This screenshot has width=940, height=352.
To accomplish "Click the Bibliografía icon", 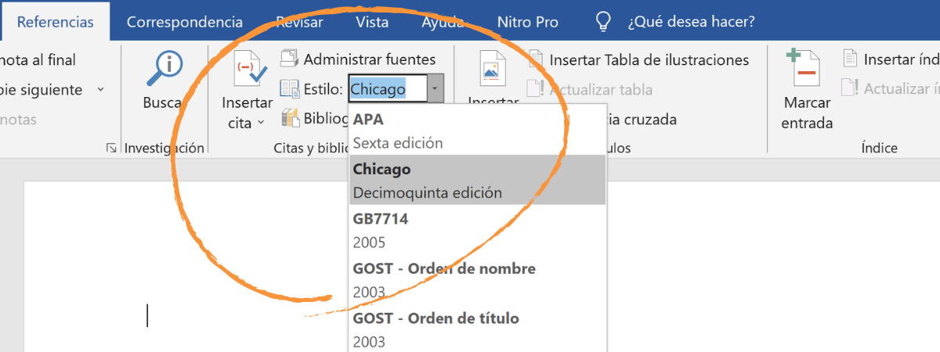I will 290,119.
